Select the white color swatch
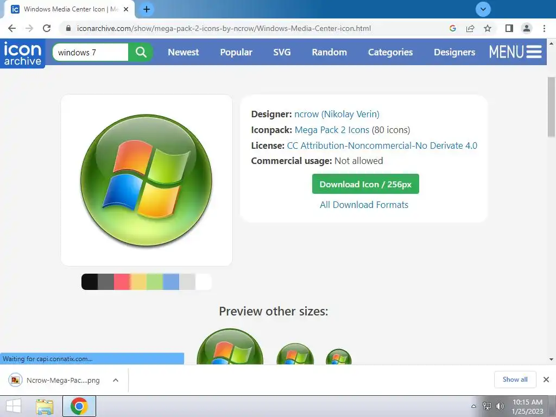Image resolution: width=556 pixels, height=417 pixels. [204, 282]
